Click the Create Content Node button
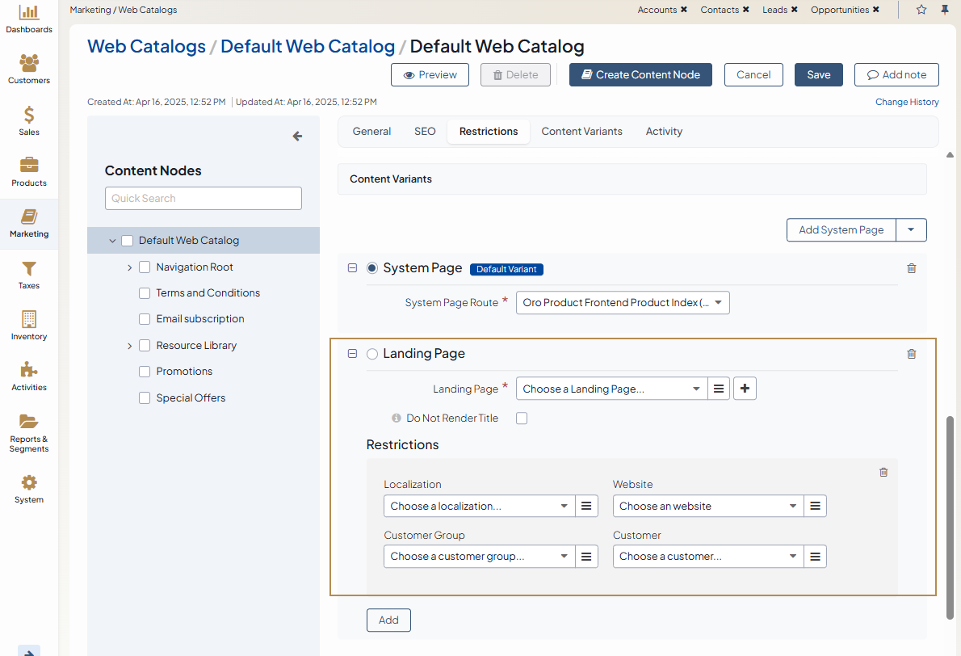This screenshot has height=656, width=961. click(x=640, y=75)
